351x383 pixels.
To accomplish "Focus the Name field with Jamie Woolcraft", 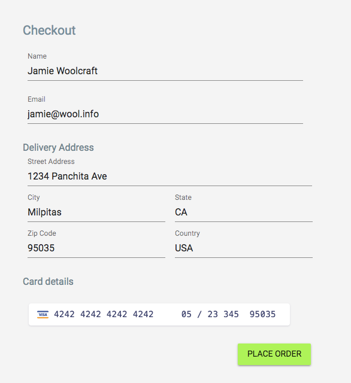I will (165, 71).
